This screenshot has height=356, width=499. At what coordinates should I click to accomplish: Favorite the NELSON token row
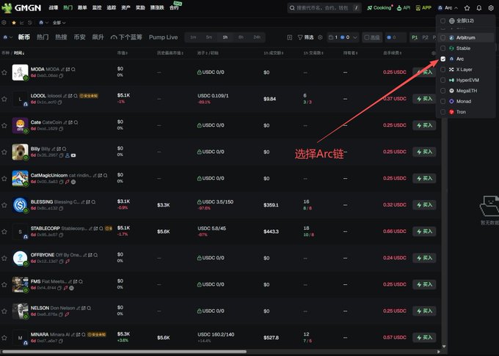[4, 311]
